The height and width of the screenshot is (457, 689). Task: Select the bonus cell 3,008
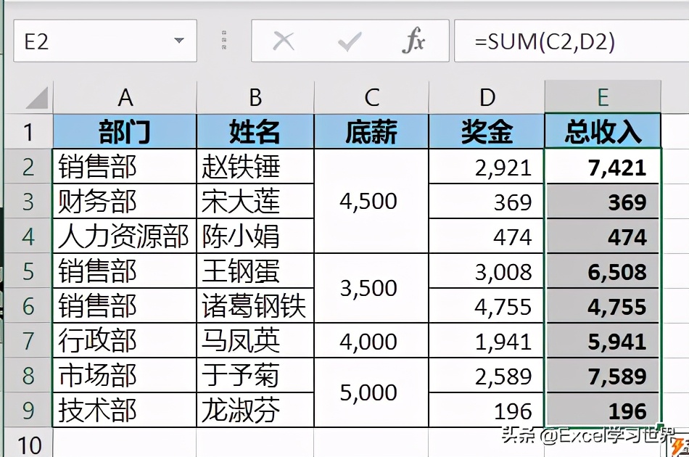[487, 271]
